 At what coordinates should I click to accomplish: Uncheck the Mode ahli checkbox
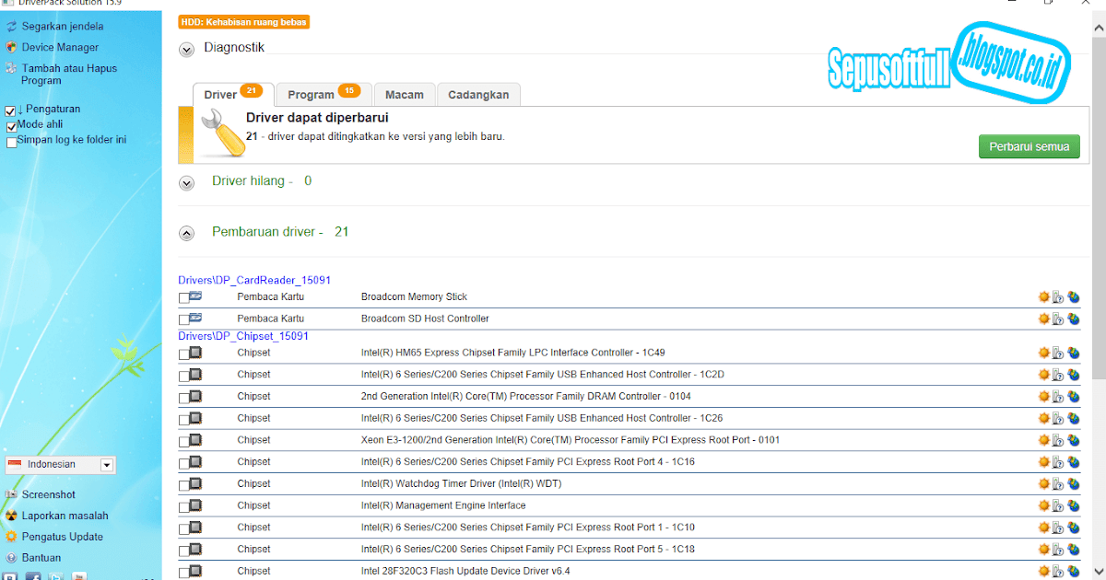click(11, 126)
